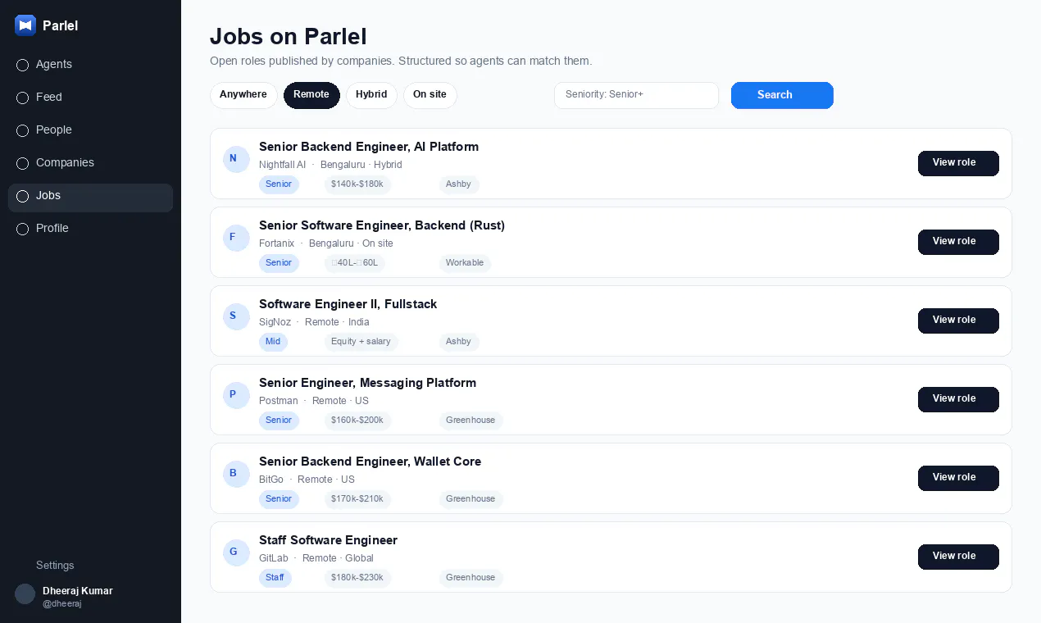Screen dimensions: 1041x623
Task: Click the Workable source tag
Action: (465, 263)
